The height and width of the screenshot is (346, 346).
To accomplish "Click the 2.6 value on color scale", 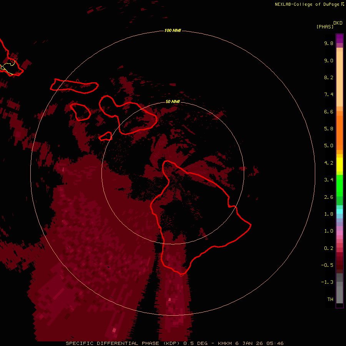I will click(329, 197).
